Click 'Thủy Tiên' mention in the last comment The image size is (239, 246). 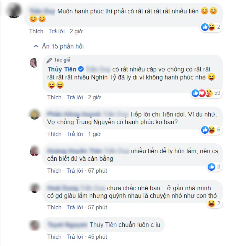(x=103, y=225)
